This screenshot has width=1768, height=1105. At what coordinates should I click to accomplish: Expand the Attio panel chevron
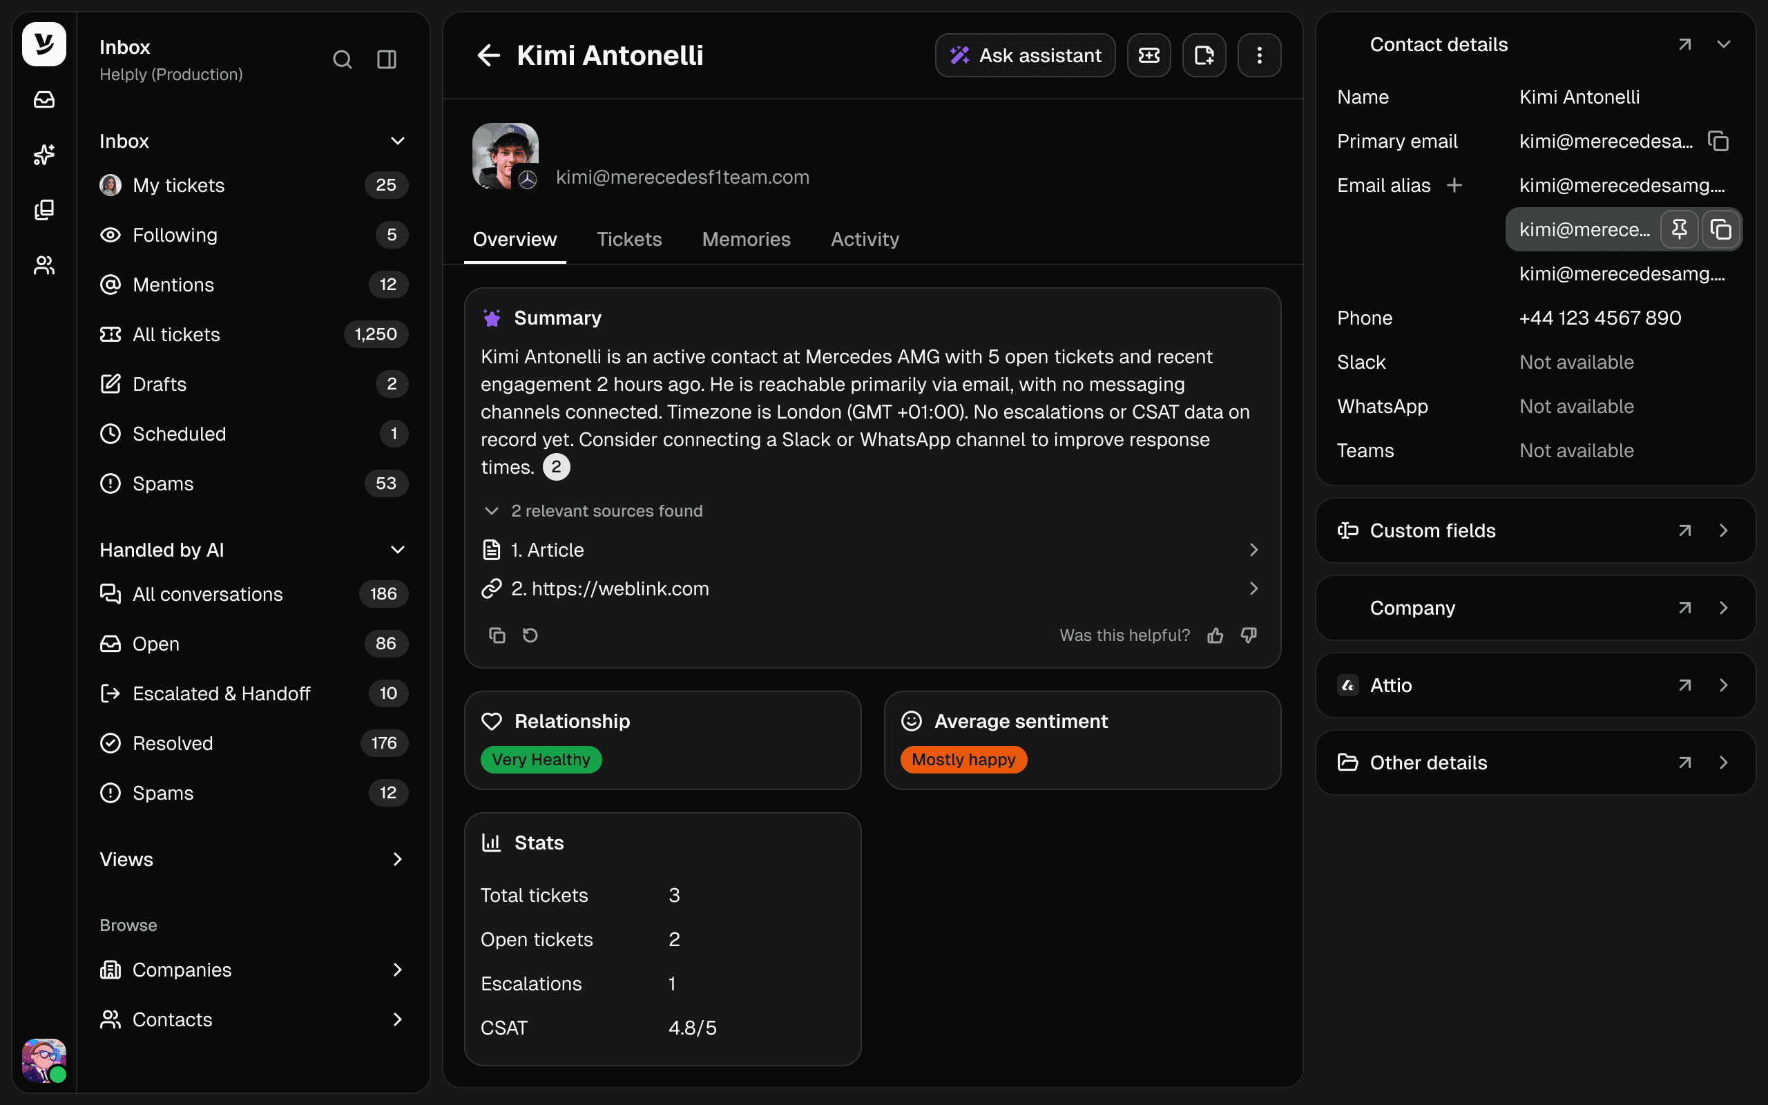point(1723,686)
